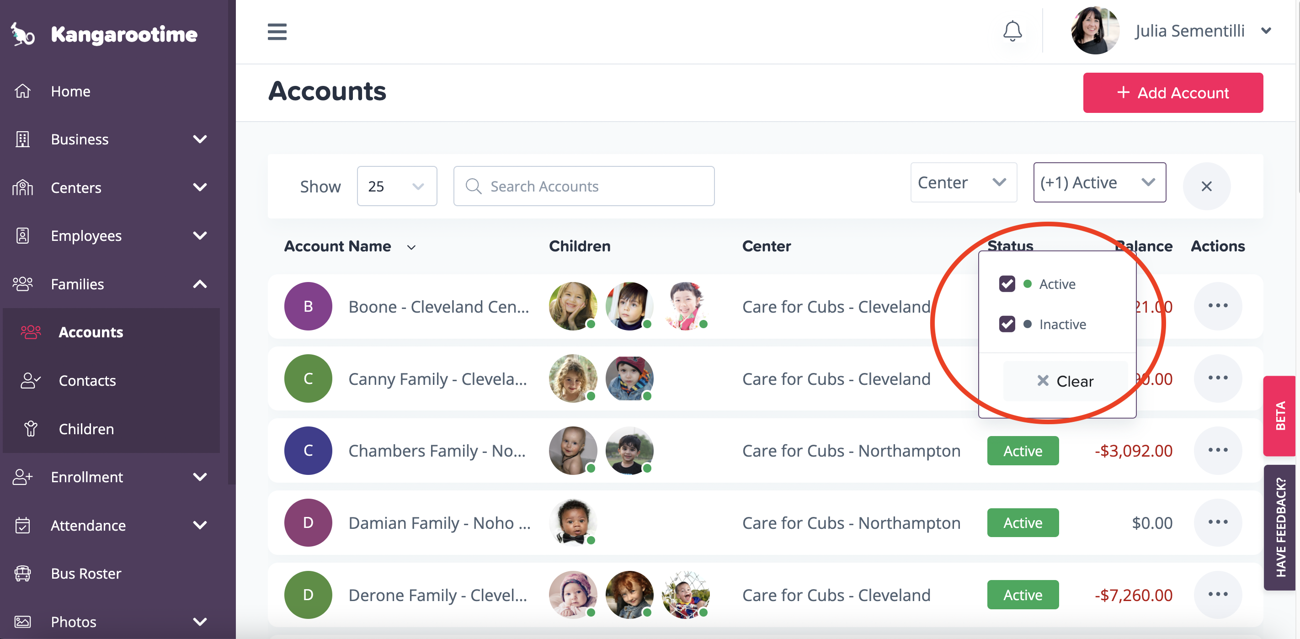Click Clear in the status filter

pos(1065,381)
